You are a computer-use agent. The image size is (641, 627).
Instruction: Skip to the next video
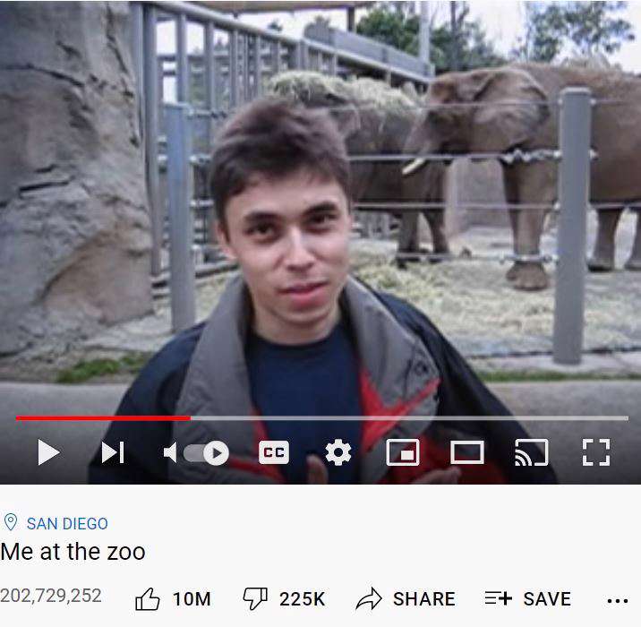(x=113, y=452)
